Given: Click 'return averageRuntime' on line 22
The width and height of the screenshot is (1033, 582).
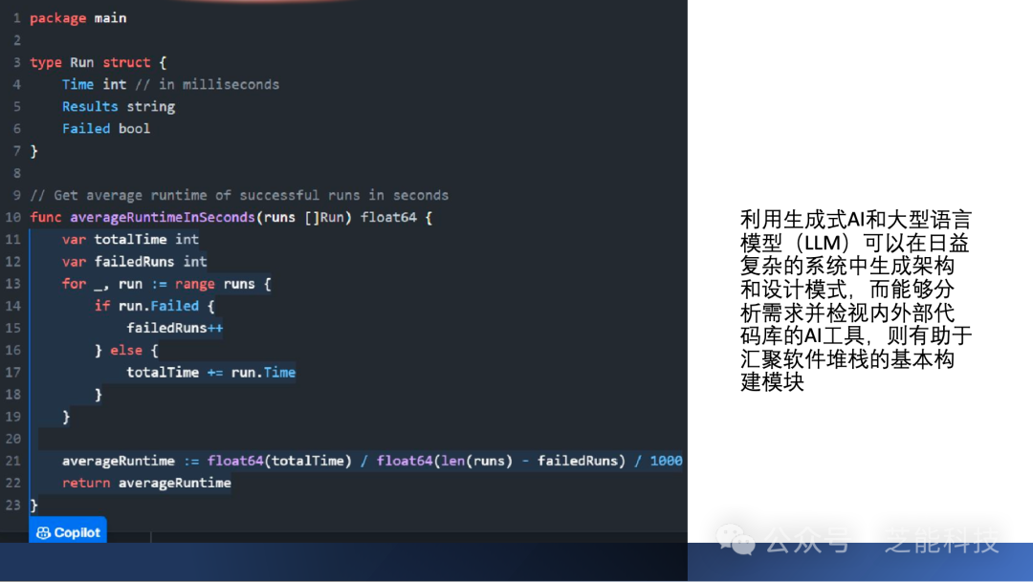Looking at the screenshot, I should (146, 483).
